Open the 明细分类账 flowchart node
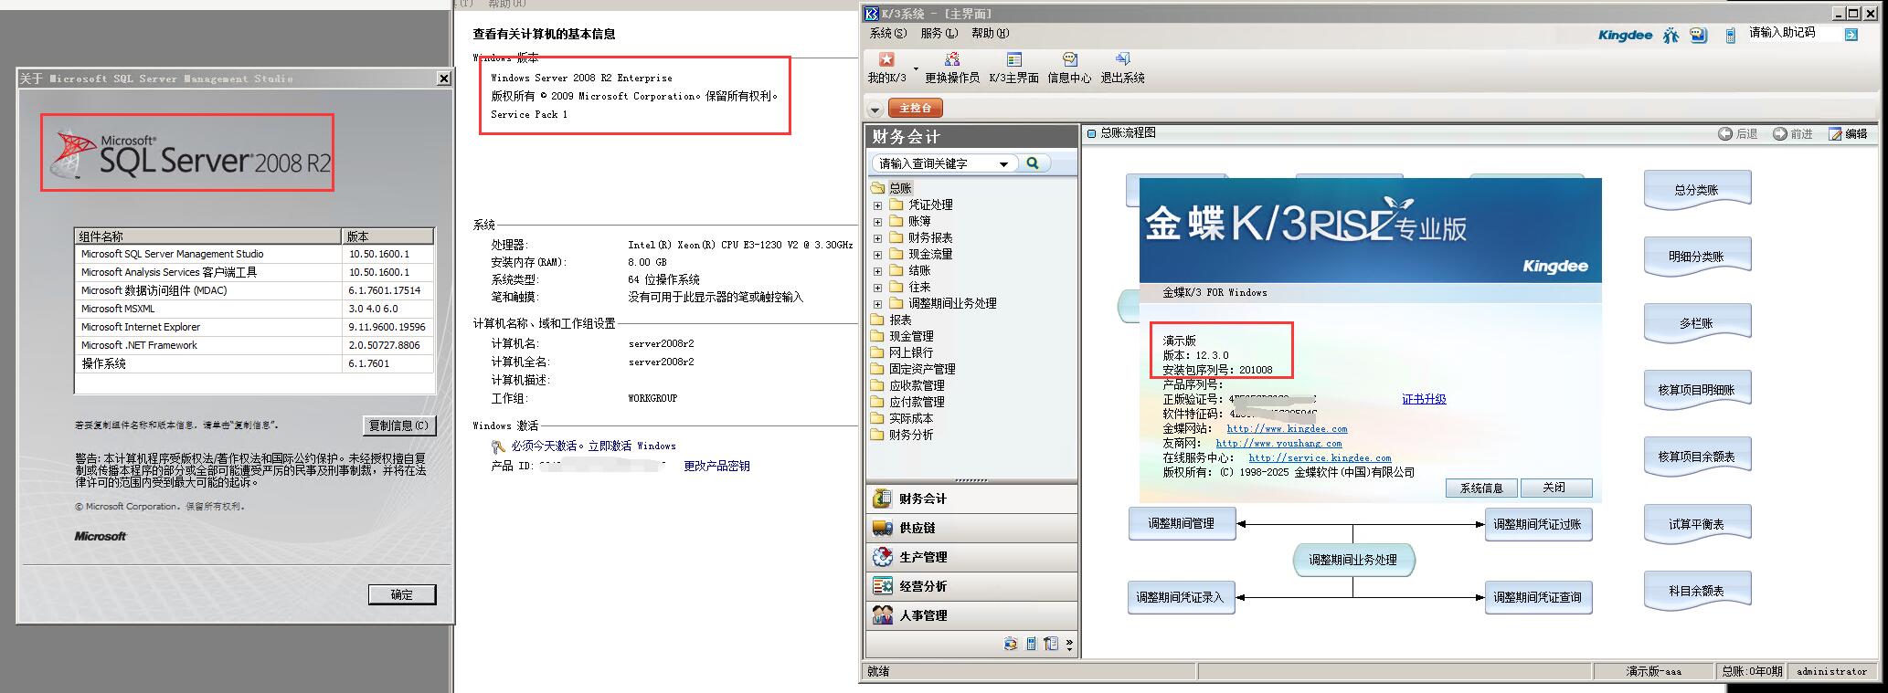Image resolution: width=1888 pixels, height=693 pixels. [x=1697, y=257]
